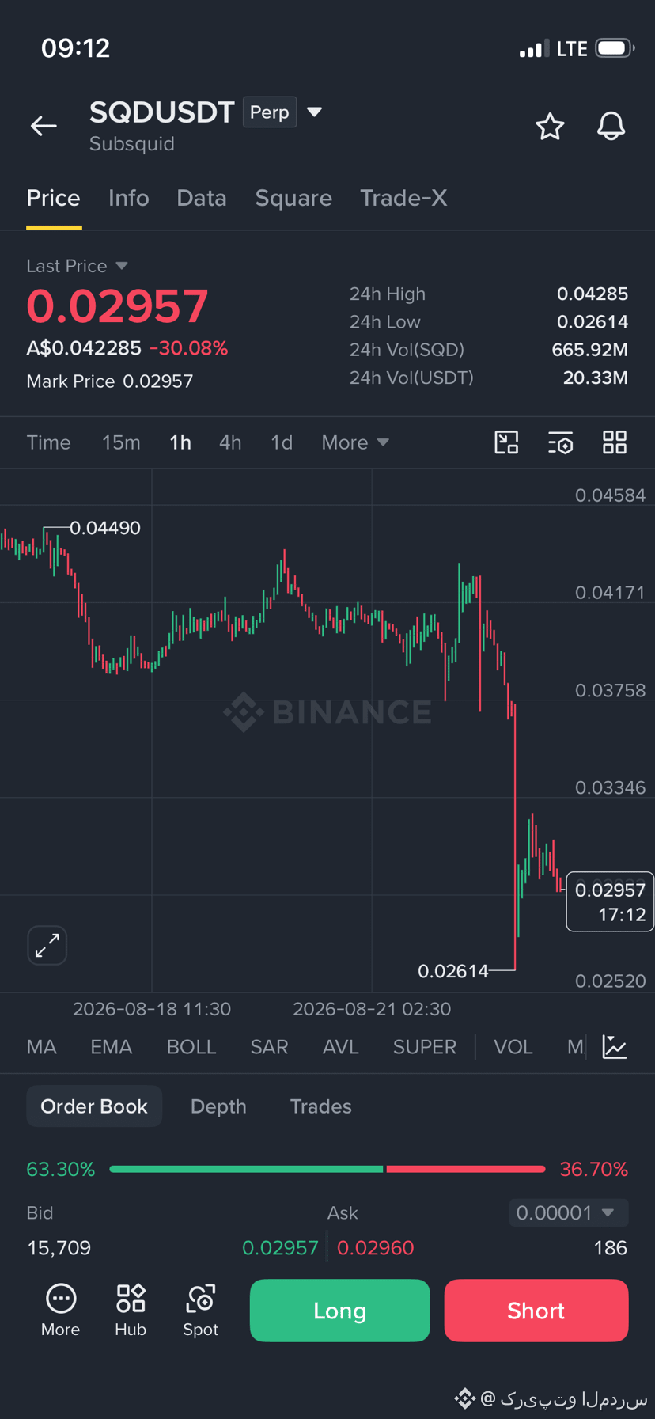Tap the large last price 0.02957
The image size is (655, 1419).
point(117,307)
